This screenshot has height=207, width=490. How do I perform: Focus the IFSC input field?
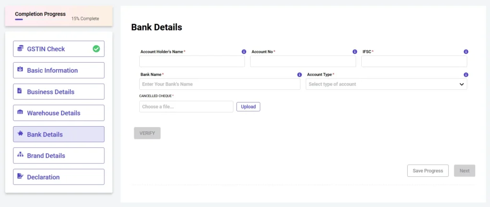coord(414,61)
